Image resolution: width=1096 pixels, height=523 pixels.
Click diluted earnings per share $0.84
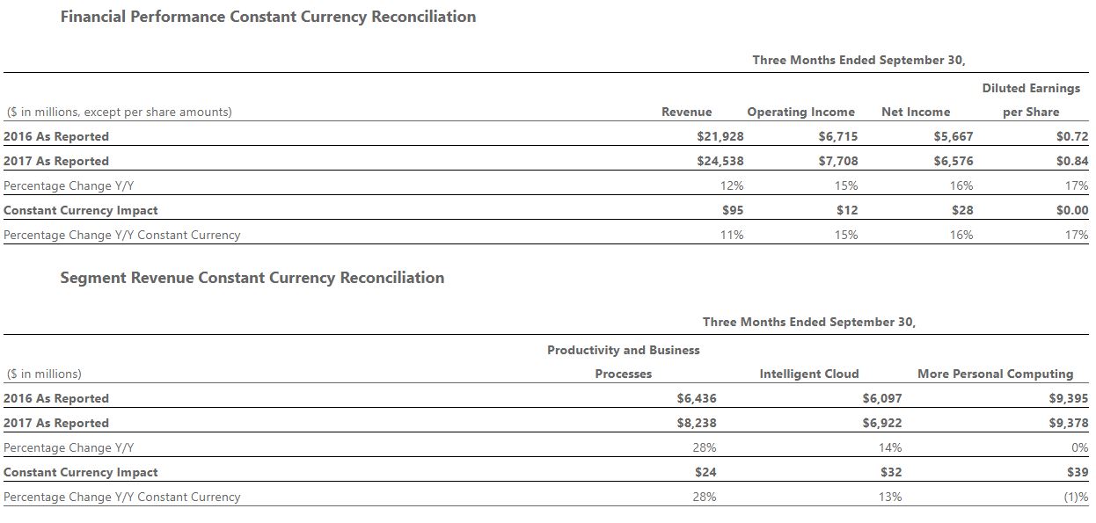pyautogui.click(x=1072, y=161)
